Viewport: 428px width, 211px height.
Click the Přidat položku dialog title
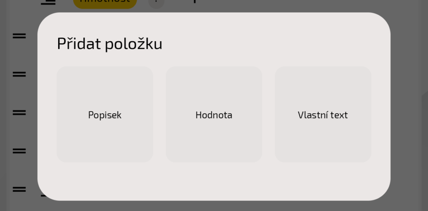coord(110,44)
